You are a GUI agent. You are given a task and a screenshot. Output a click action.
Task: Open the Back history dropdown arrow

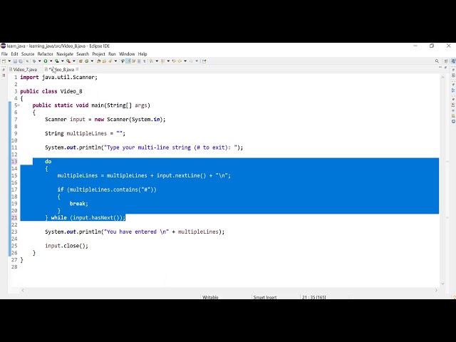(185, 61)
